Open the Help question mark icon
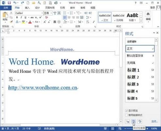 [135, 3]
